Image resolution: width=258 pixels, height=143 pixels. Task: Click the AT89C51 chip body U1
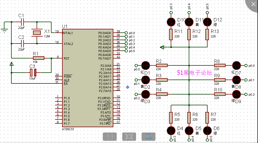[88, 78]
